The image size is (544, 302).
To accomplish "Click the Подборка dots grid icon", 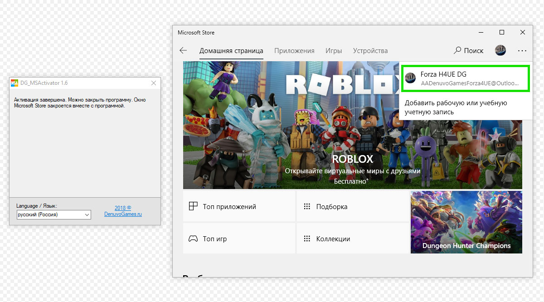I will (x=307, y=206).
